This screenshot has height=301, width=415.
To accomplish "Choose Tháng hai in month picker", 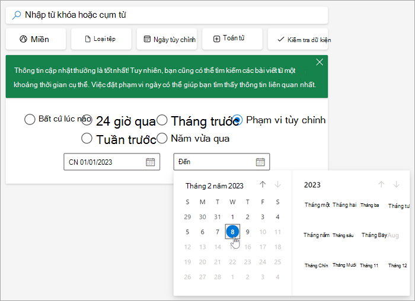I will point(344,205).
